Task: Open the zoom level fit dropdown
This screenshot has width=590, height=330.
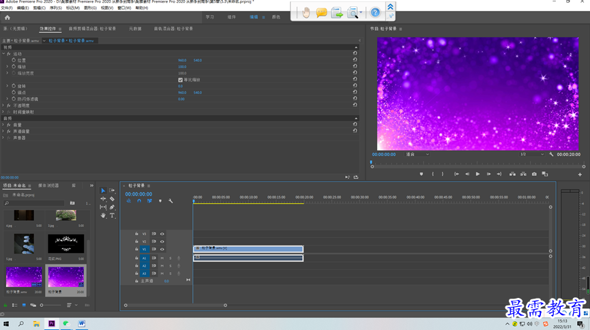Action: [x=417, y=154]
